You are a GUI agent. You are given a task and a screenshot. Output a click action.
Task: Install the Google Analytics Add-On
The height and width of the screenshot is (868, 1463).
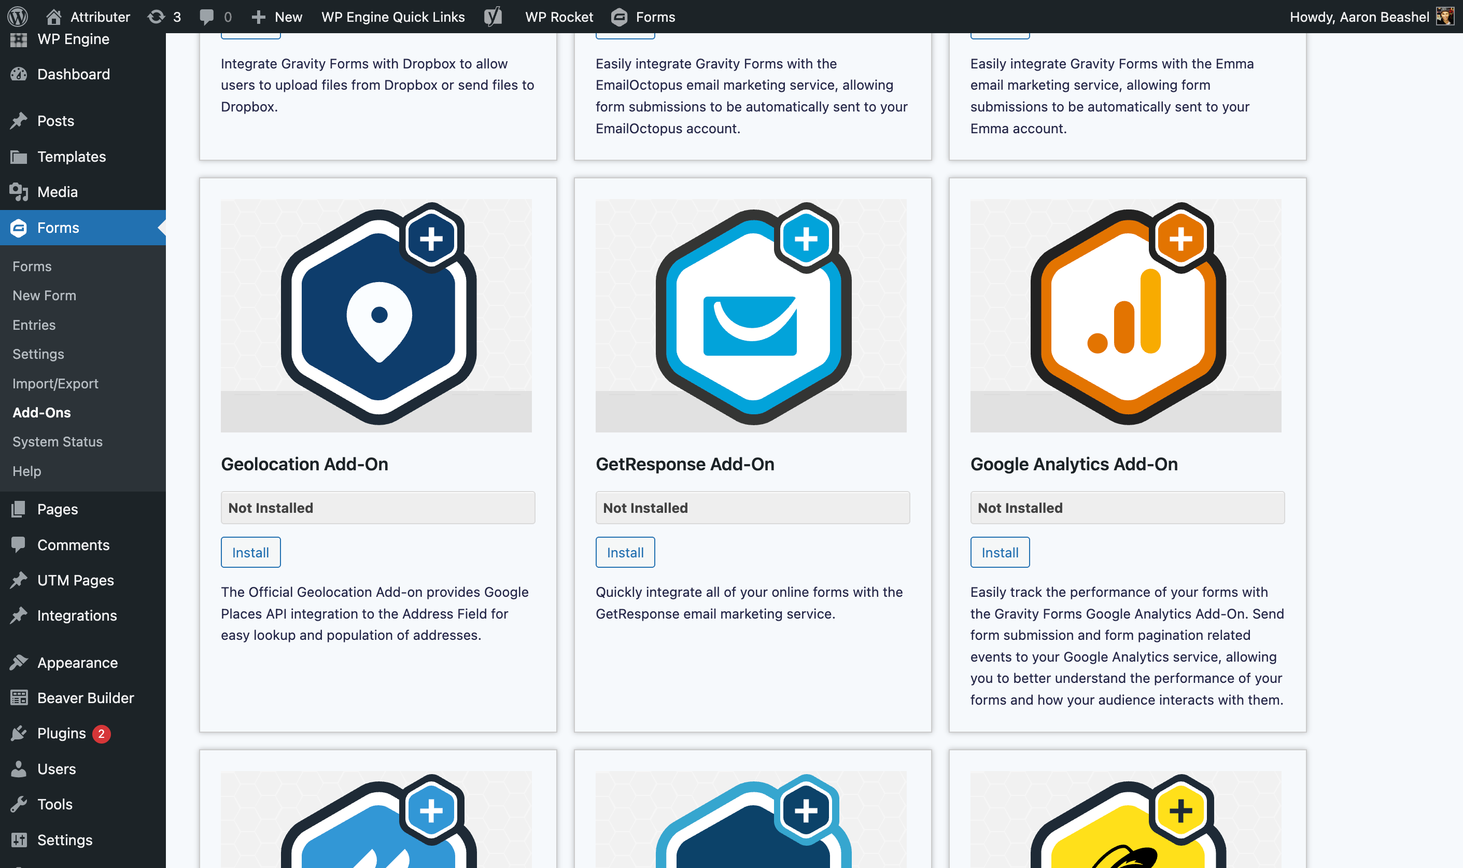click(x=1000, y=552)
